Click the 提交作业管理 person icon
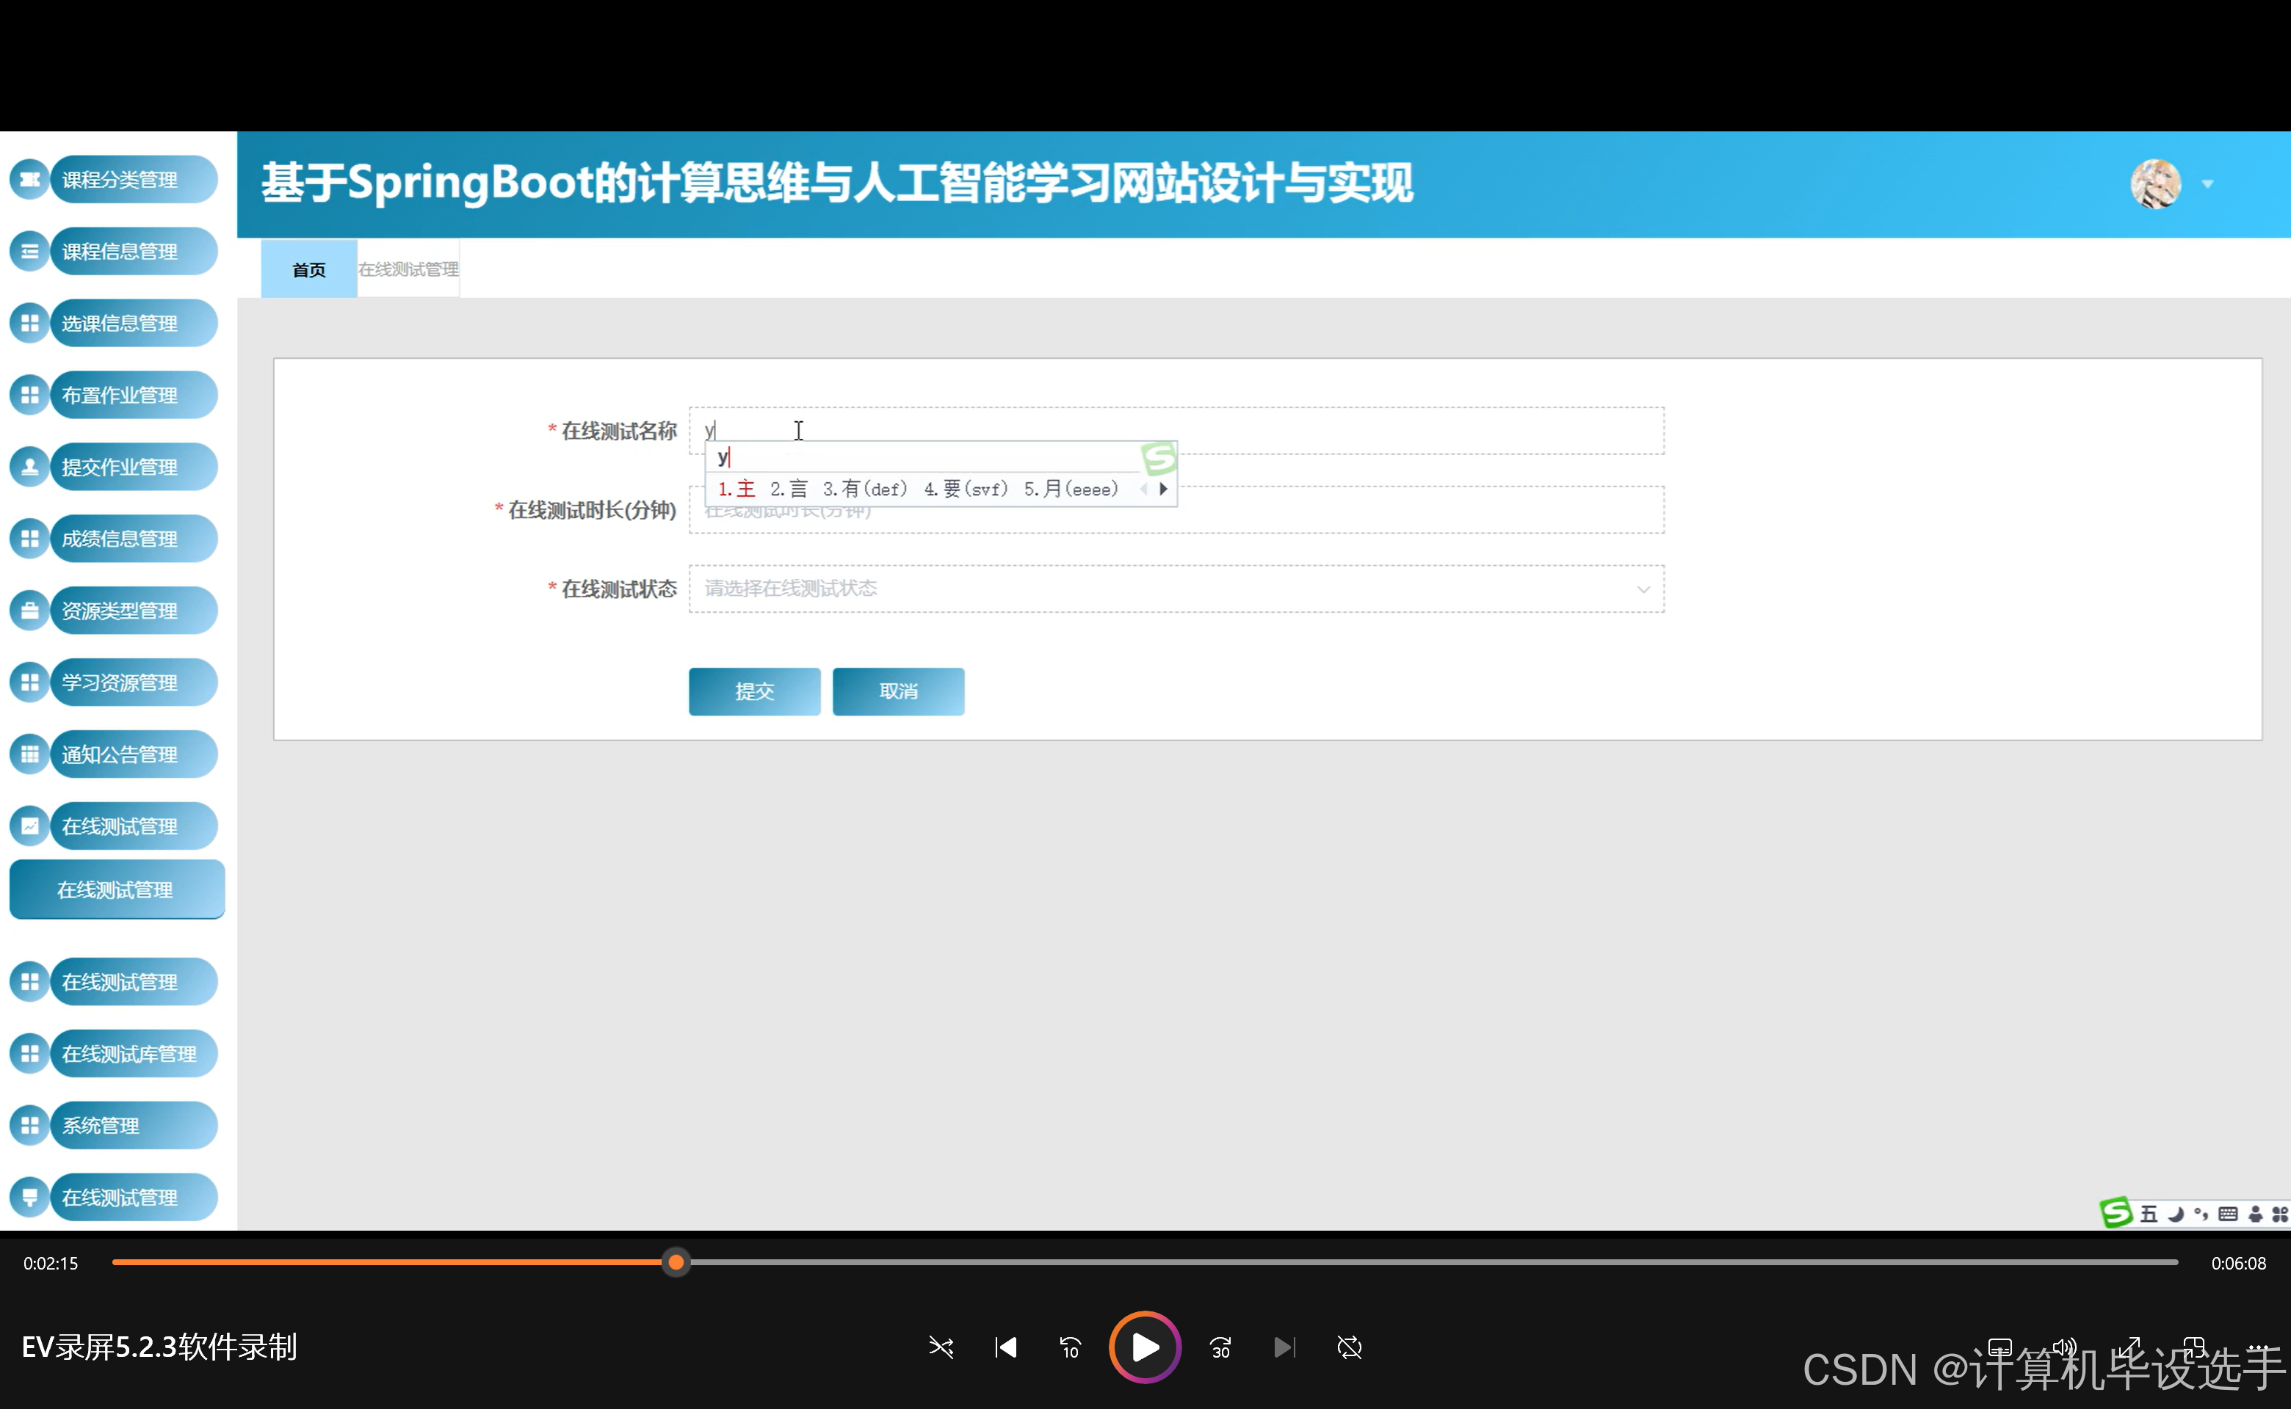The width and height of the screenshot is (2291, 1409). coord(30,467)
